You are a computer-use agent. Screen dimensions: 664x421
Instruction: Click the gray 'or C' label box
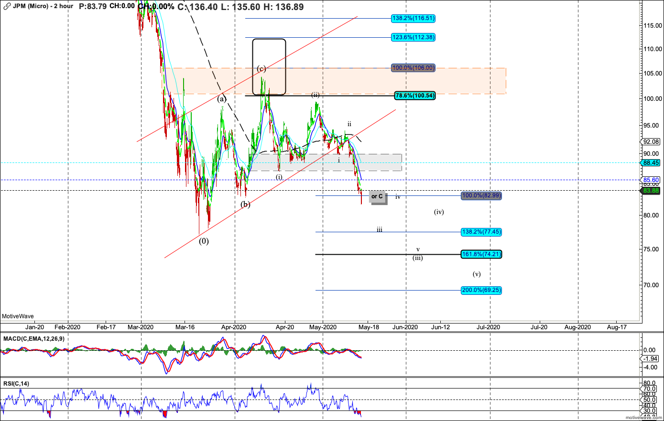click(377, 196)
